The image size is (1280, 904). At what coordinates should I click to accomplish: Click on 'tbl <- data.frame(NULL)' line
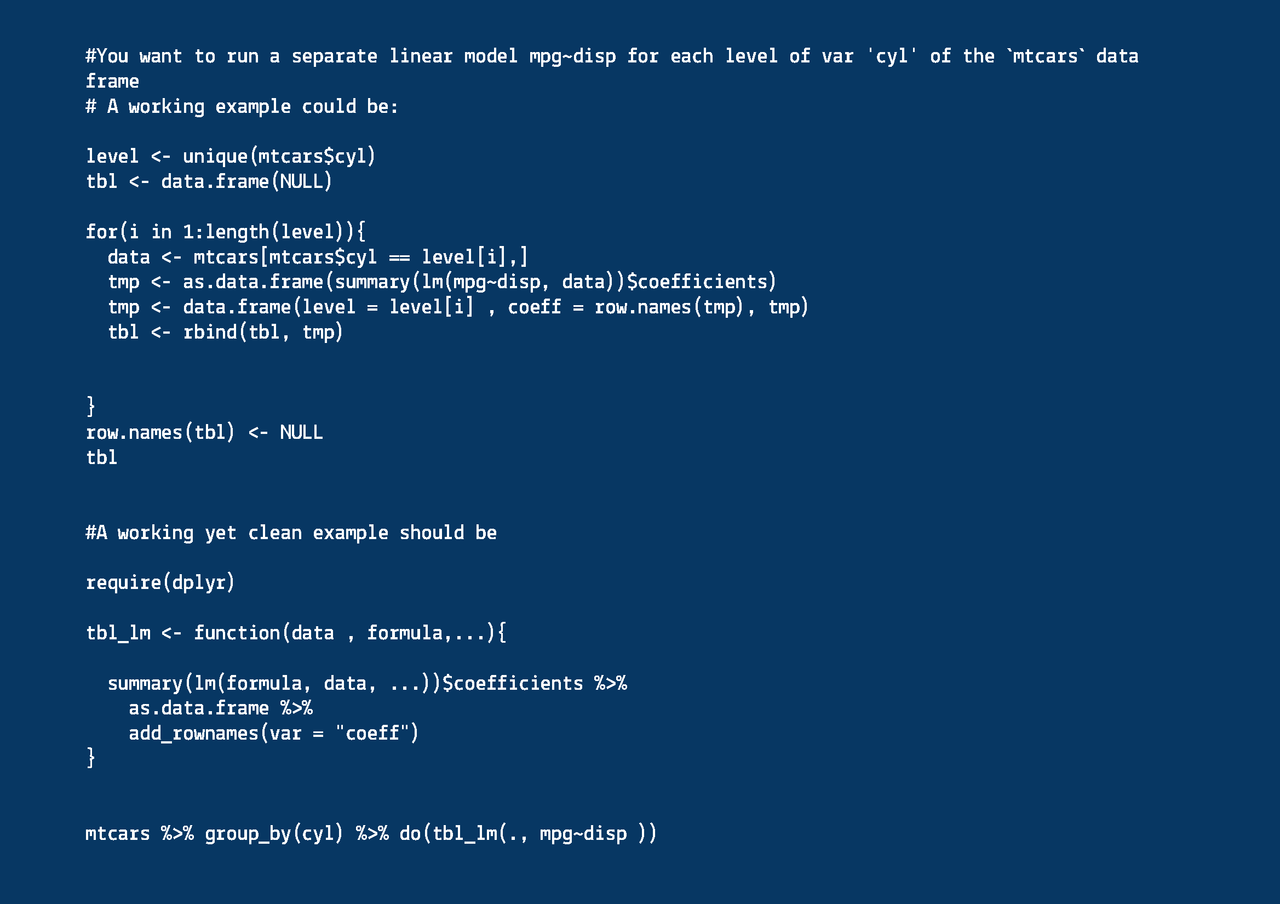[209, 181]
